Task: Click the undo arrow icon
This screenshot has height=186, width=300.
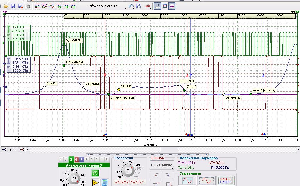Action: (x=131, y=6)
